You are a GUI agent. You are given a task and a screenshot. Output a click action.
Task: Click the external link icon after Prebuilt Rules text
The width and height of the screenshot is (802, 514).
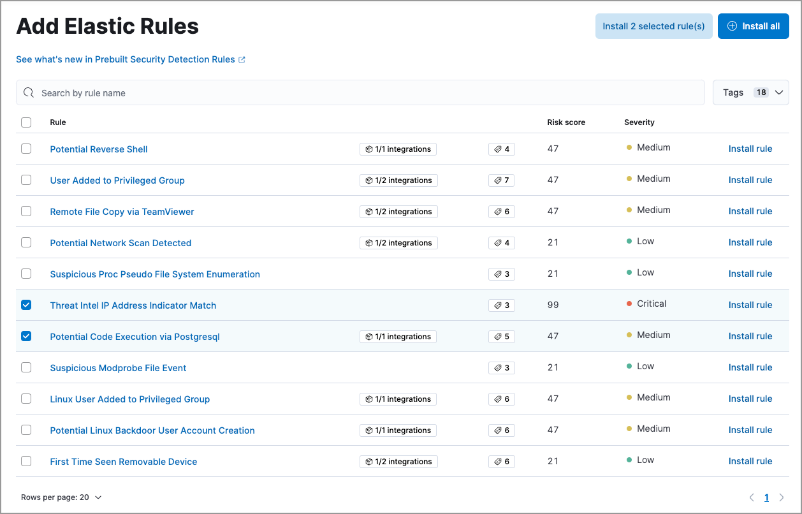pos(242,59)
